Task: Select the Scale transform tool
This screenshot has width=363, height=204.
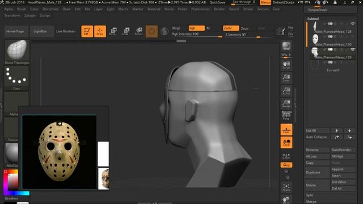Action: point(125,31)
